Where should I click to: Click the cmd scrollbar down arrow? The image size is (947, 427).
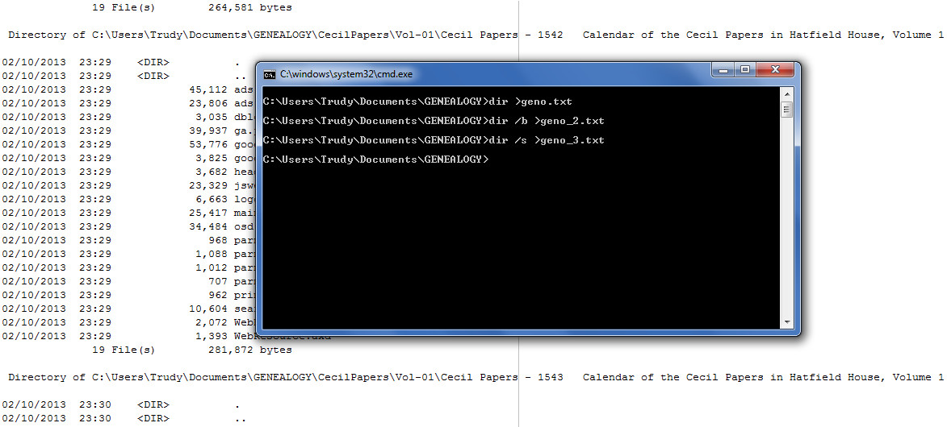pyautogui.click(x=786, y=322)
